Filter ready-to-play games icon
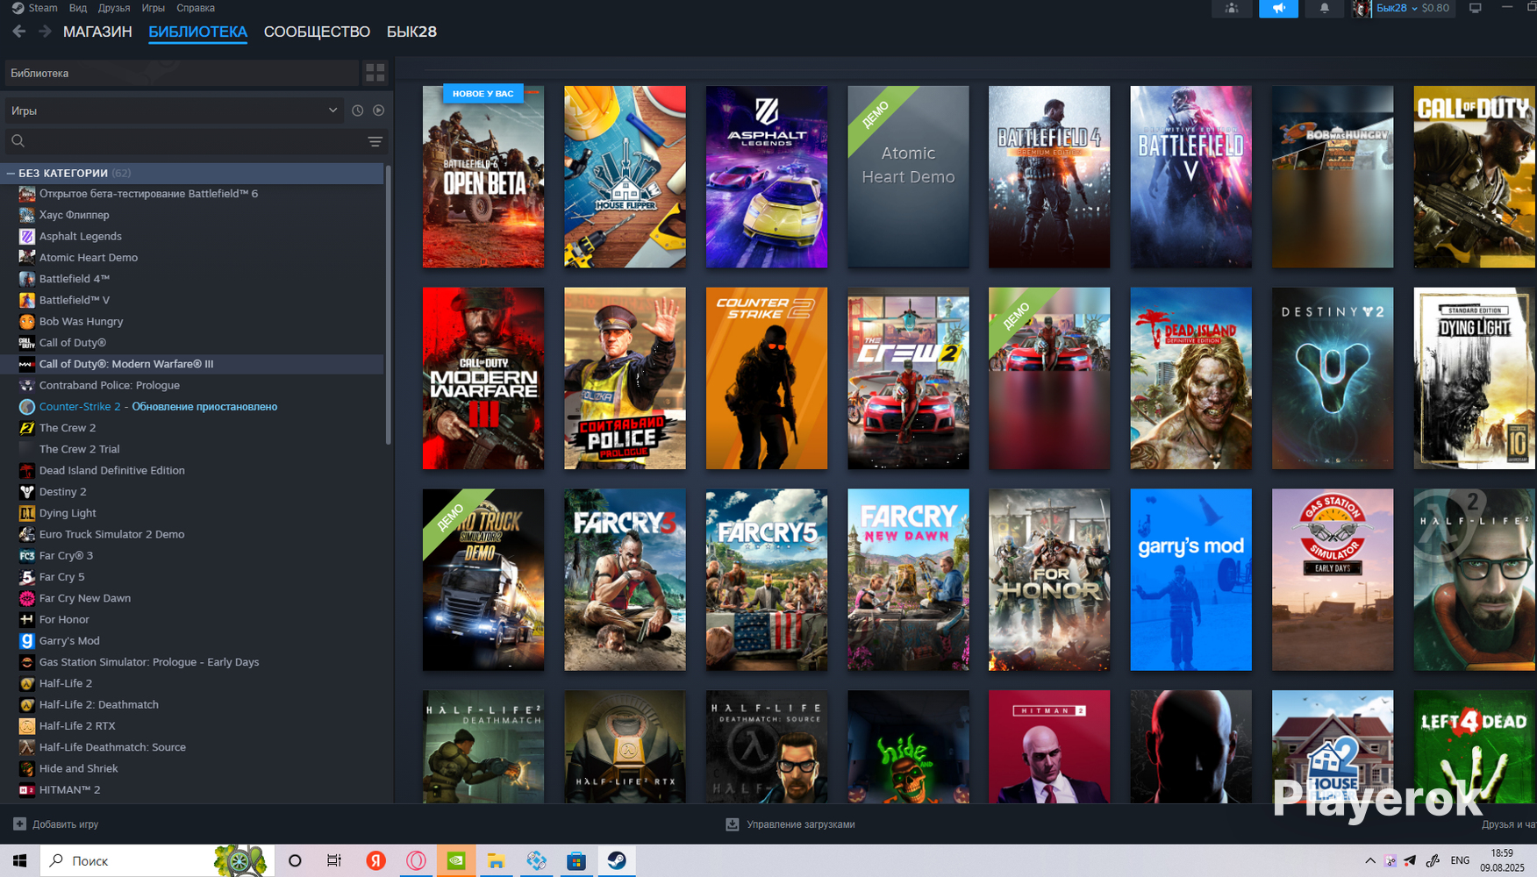This screenshot has width=1537, height=877. (379, 111)
